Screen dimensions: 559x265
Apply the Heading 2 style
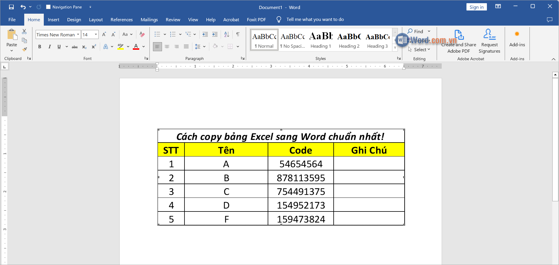click(x=349, y=40)
